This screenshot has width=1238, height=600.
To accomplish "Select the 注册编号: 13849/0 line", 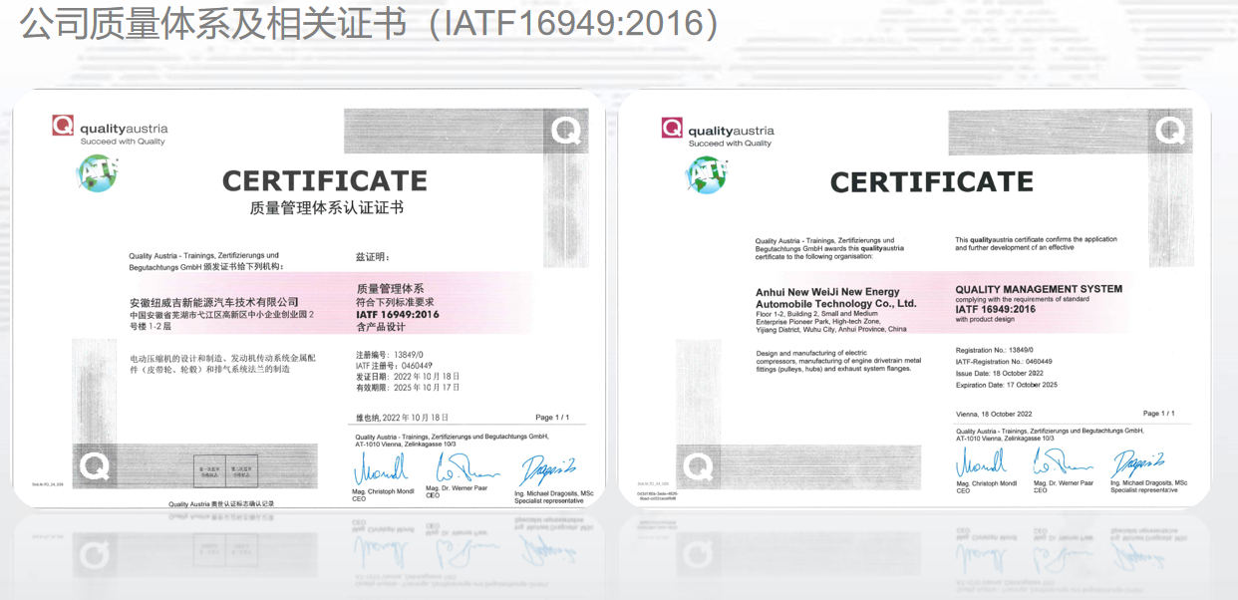I will 390,355.
